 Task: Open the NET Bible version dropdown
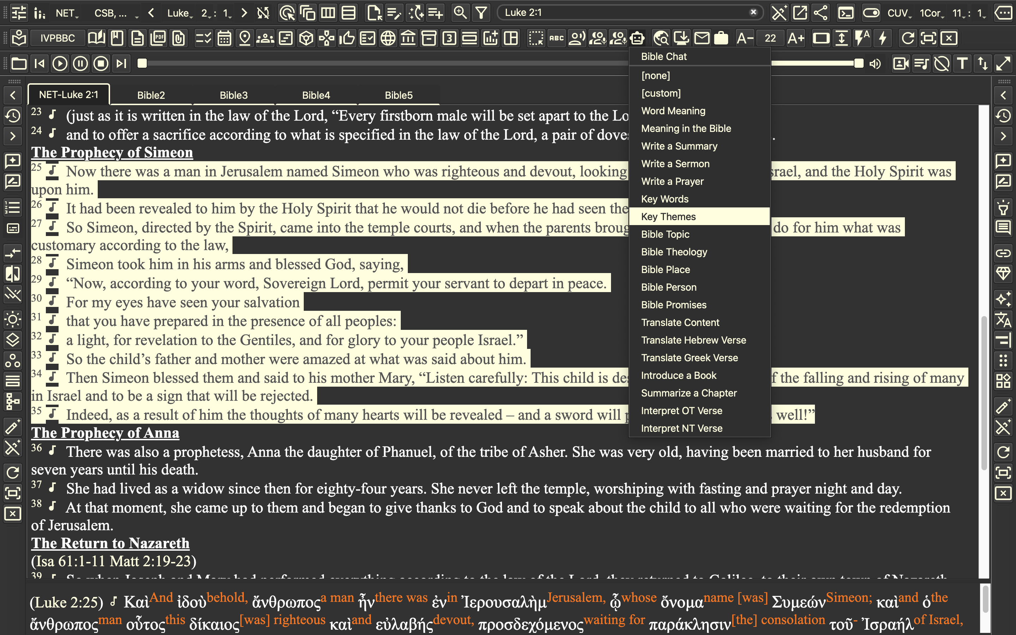click(67, 13)
